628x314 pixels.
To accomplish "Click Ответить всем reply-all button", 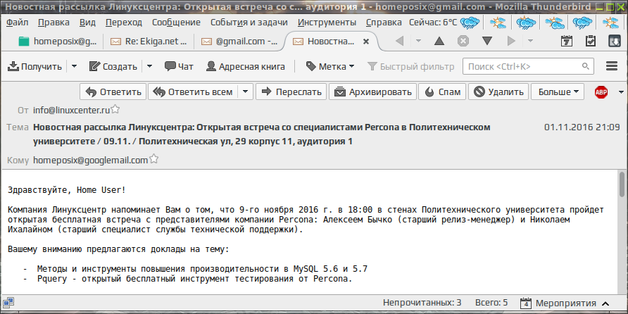I will pyautogui.click(x=193, y=92).
